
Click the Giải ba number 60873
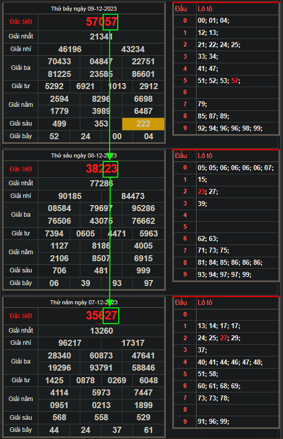pos(101,355)
